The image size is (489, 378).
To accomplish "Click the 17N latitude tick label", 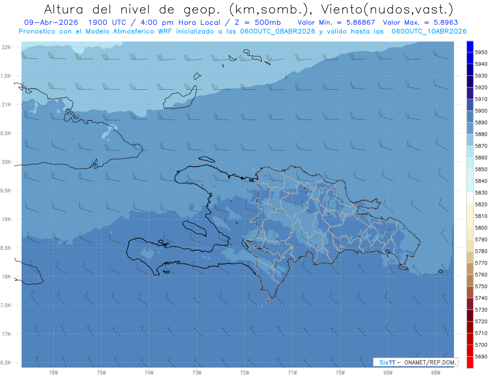I will click(6, 334).
